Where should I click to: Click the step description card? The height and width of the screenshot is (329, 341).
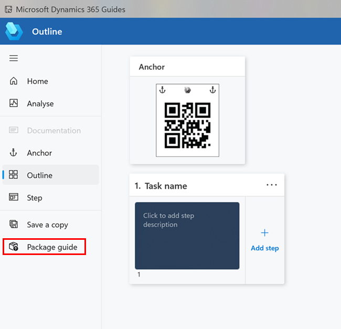click(187, 236)
